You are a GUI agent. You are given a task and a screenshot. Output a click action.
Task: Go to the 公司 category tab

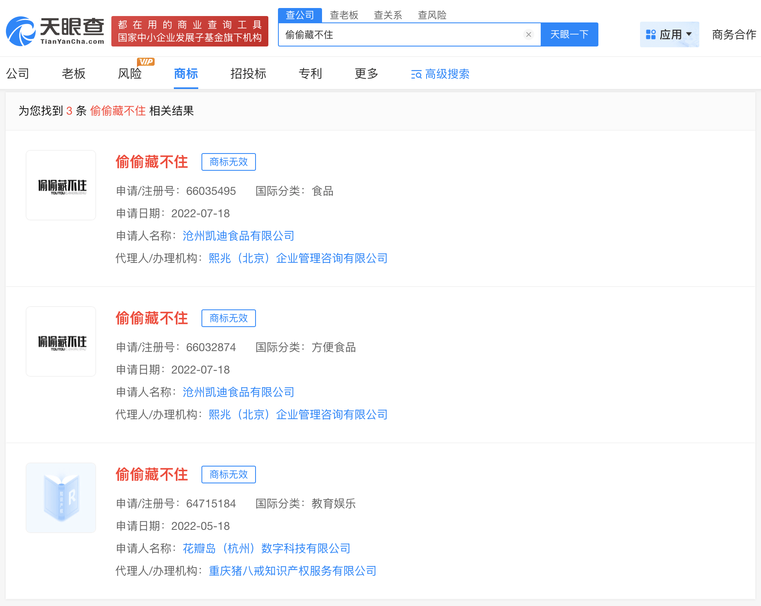[18, 74]
